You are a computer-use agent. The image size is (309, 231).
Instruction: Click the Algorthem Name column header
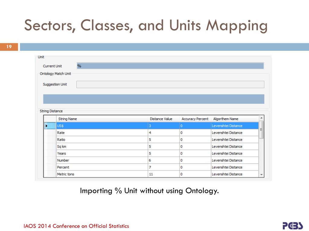click(x=235, y=119)
